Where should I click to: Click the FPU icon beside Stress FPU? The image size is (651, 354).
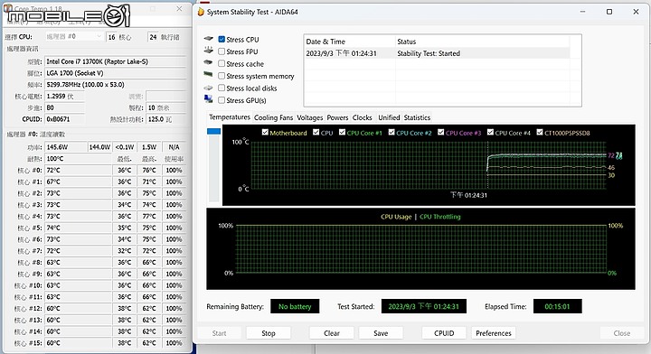click(x=209, y=51)
